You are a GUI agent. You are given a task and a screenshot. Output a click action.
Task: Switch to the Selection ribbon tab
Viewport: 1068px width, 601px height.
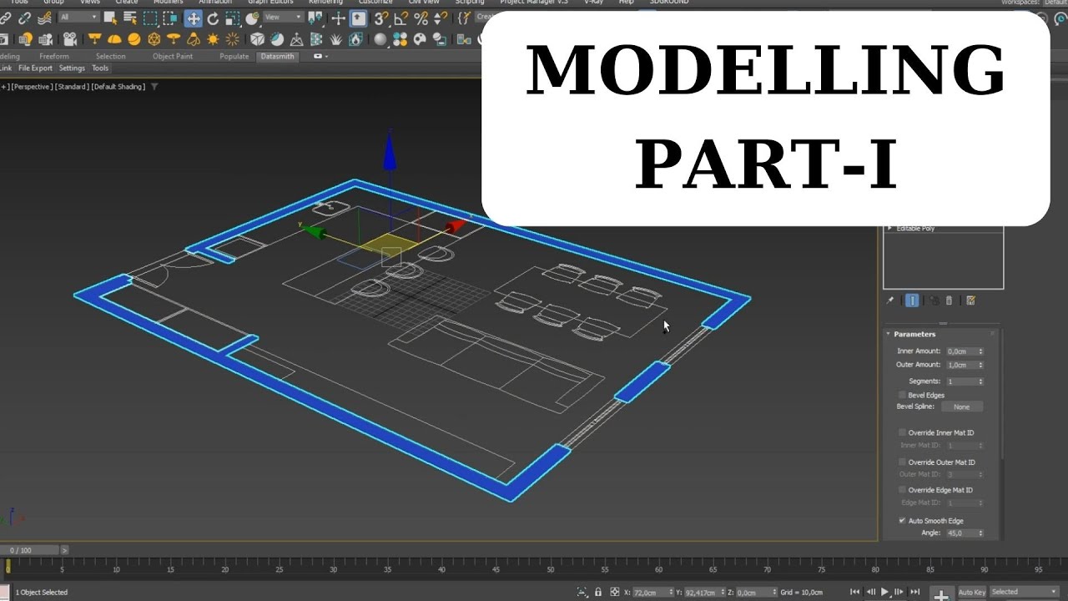point(110,57)
